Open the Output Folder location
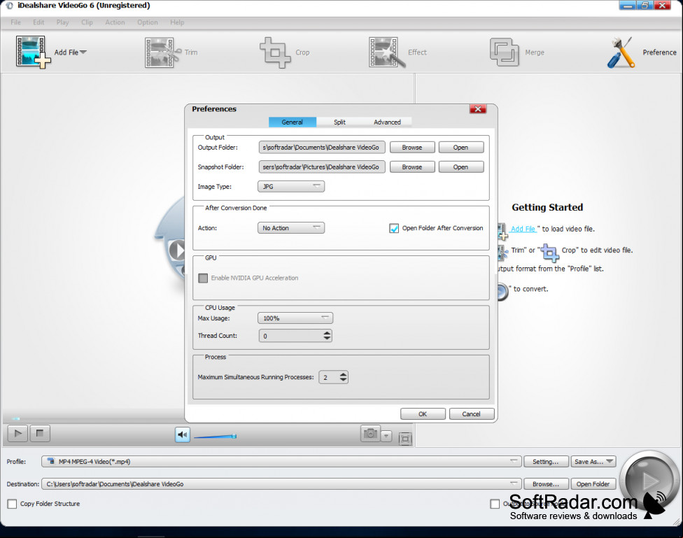 tap(461, 147)
